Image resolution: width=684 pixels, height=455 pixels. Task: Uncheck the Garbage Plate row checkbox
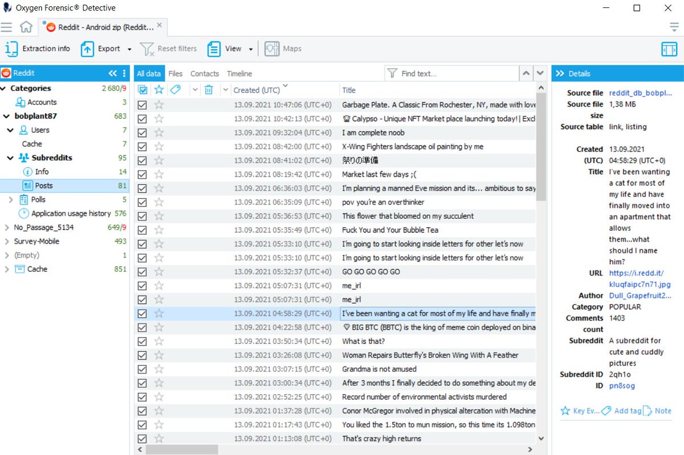(142, 105)
